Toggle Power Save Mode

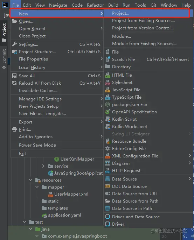[x=37, y=145]
